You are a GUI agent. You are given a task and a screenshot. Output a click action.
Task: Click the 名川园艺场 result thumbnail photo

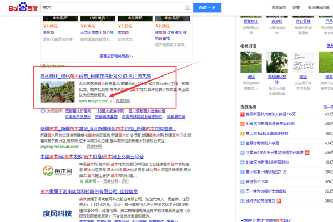tap(57, 92)
